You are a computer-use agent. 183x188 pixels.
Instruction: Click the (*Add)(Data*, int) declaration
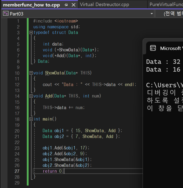pyautogui.click(x=70, y=55)
